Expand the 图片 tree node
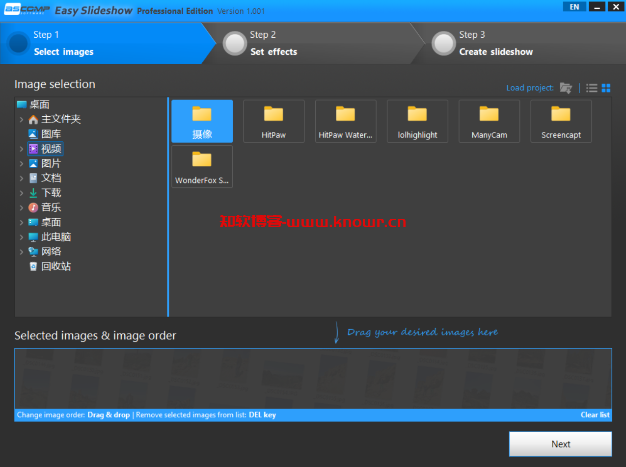 [x=21, y=163]
